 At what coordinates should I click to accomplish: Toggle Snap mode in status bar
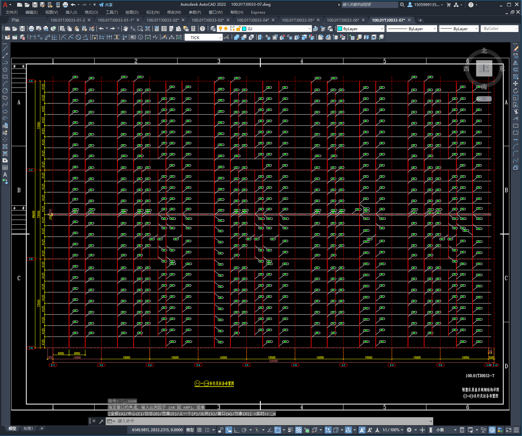(207, 430)
